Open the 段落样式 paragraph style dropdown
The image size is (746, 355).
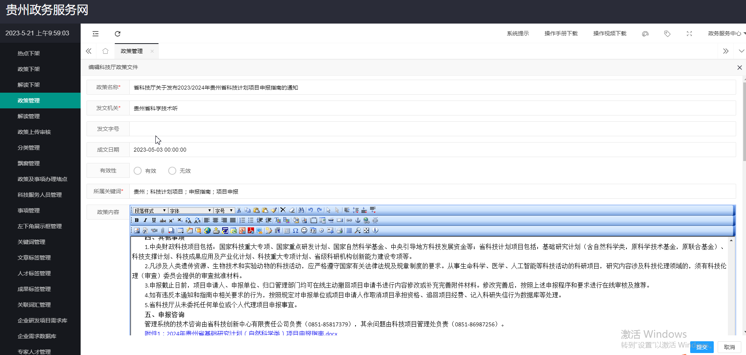tap(151, 210)
